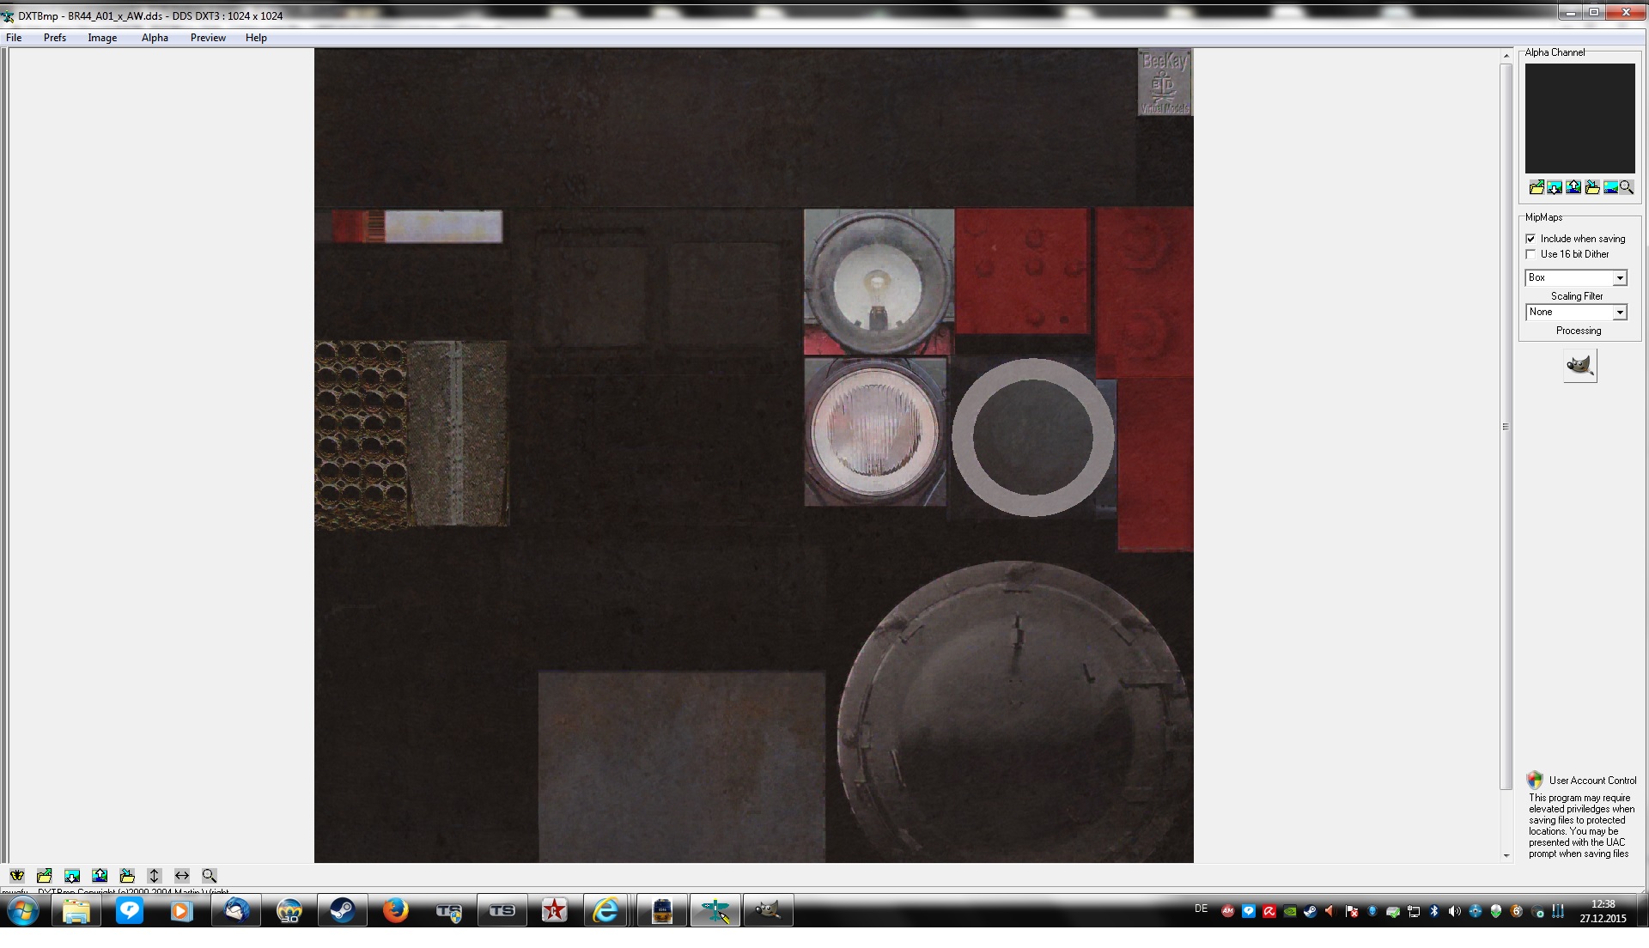Image resolution: width=1649 pixels, height=948 pixels.
Task: Enable 'Use 16 bit Dither' checkbox
Action: point(1530,254)
